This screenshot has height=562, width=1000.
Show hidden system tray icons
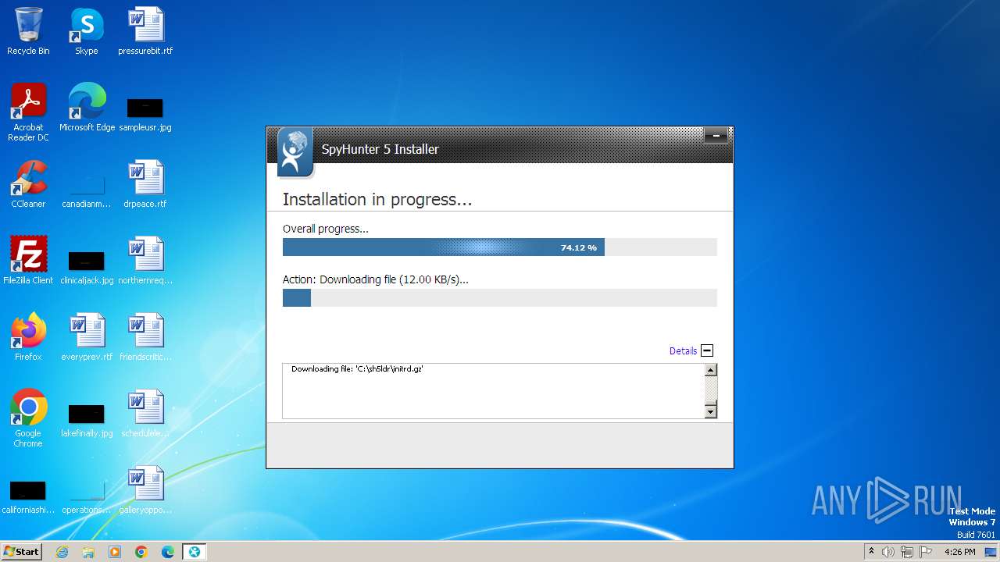[x=872, y=552]
